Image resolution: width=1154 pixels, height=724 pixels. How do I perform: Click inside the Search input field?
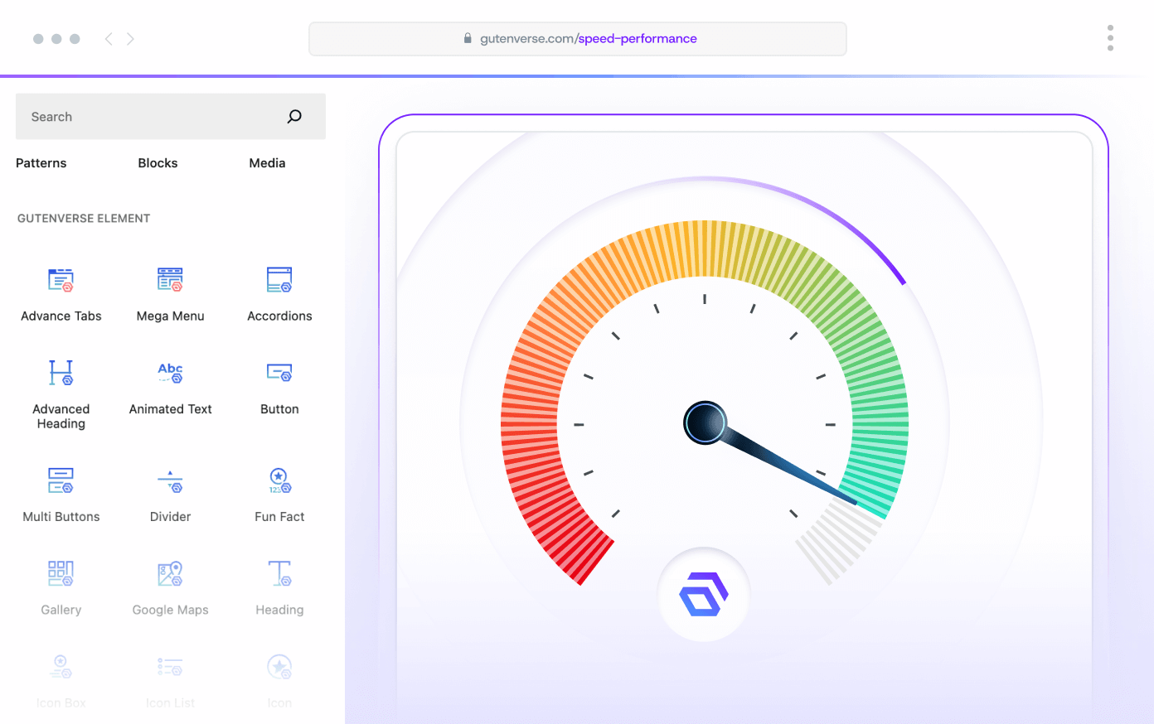pos(149,117)
